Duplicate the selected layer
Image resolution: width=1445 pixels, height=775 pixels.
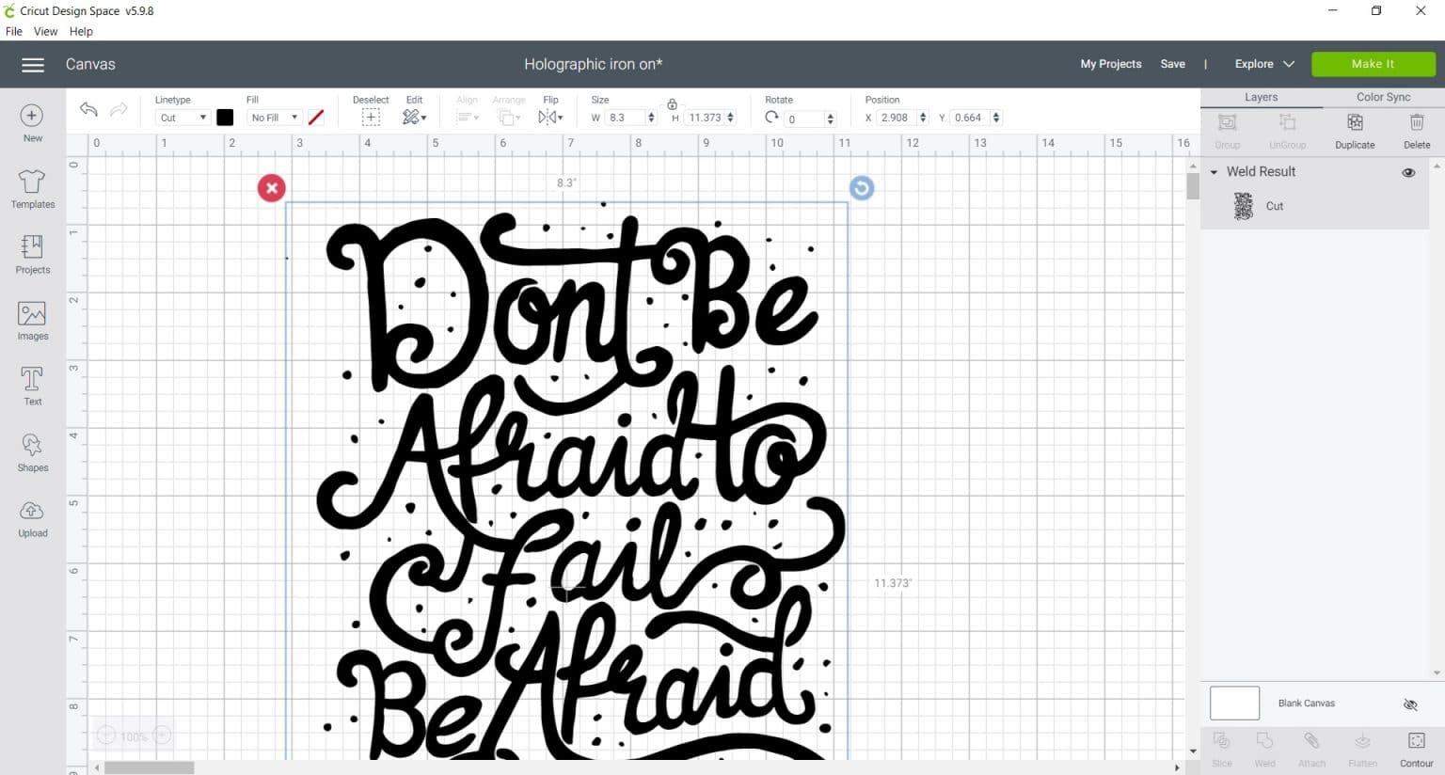click(1355, 131)
